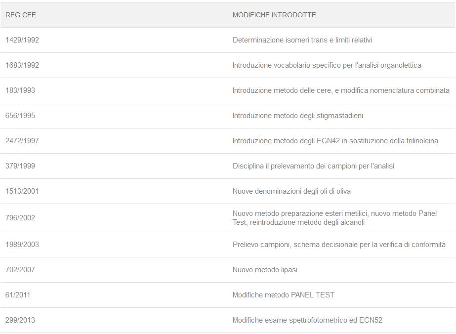The height and width of the screenshot is (334, 456).
Task: Click 'Introduzione metodo degli stigmastadieni' text
Action: (298, 116)
